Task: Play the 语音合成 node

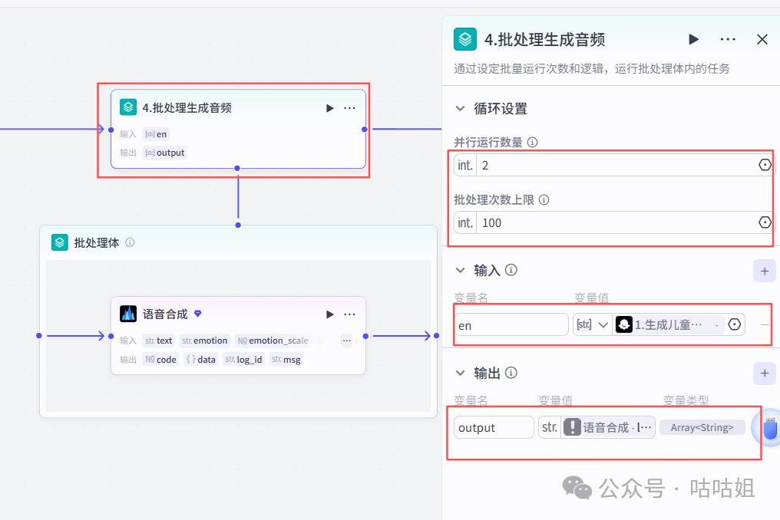Action: [329, 314]
